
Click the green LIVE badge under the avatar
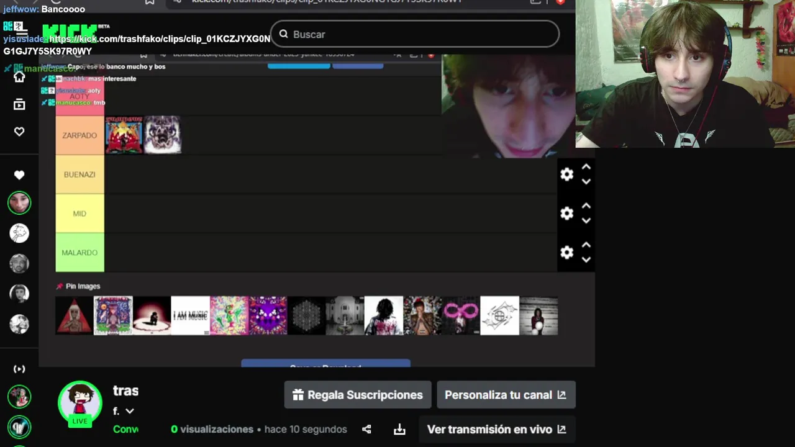(x=80, y=421)
